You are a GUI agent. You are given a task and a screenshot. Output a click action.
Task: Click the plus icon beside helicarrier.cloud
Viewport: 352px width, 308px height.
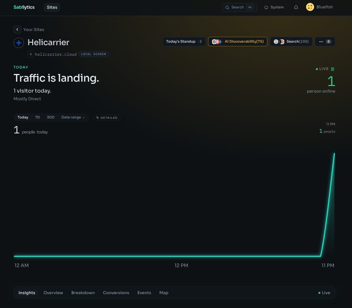(x=31, y=54)
